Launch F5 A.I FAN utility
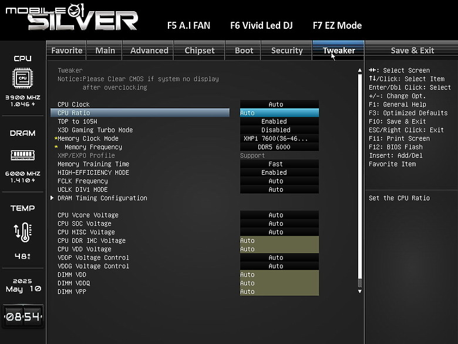458x344 pixels. tap(188, 25)
